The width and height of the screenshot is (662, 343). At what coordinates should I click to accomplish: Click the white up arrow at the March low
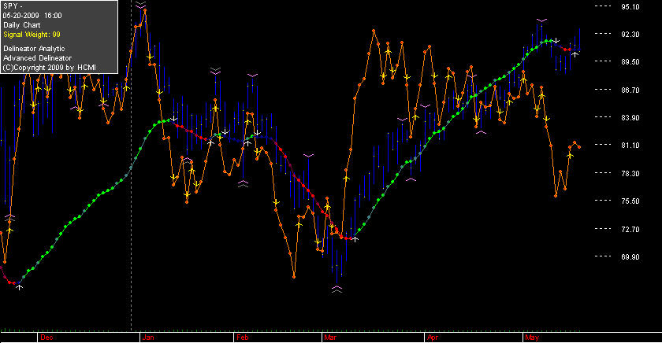click(x=355, y=239)
